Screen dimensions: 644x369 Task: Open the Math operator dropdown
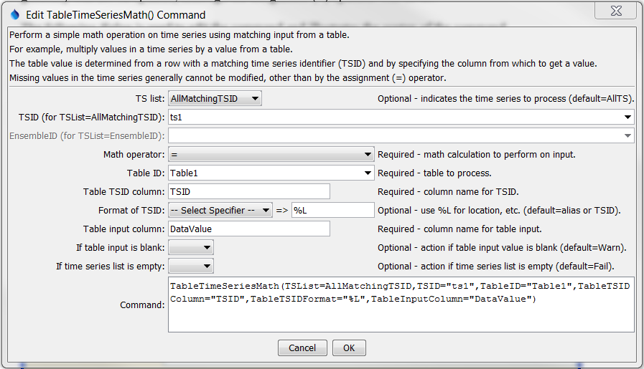(x=367, y=154)
